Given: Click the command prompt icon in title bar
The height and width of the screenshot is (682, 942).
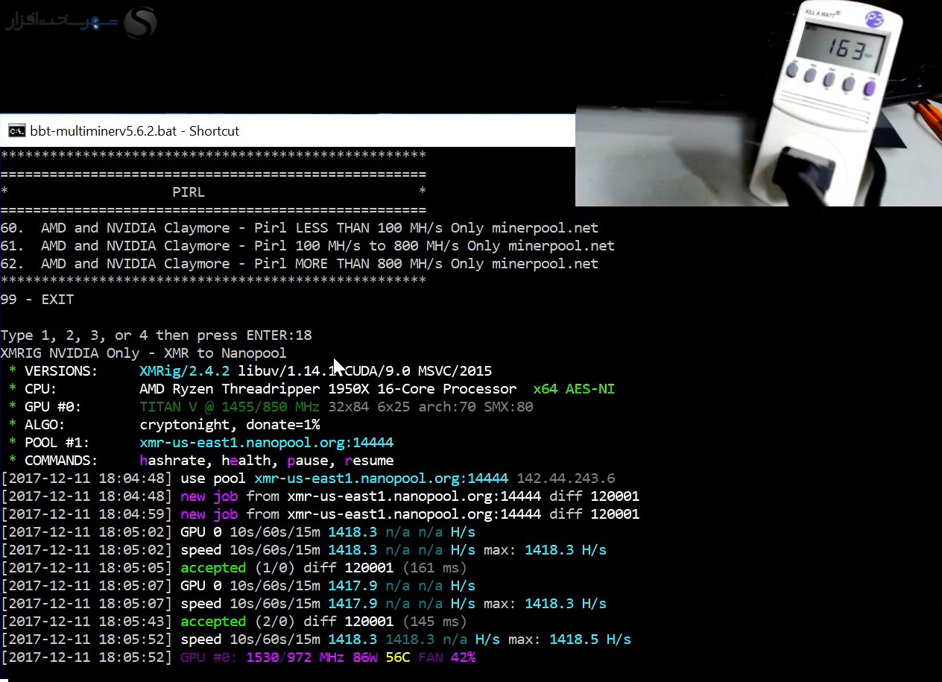Looking at the screenshot, I should coord(16,131).
